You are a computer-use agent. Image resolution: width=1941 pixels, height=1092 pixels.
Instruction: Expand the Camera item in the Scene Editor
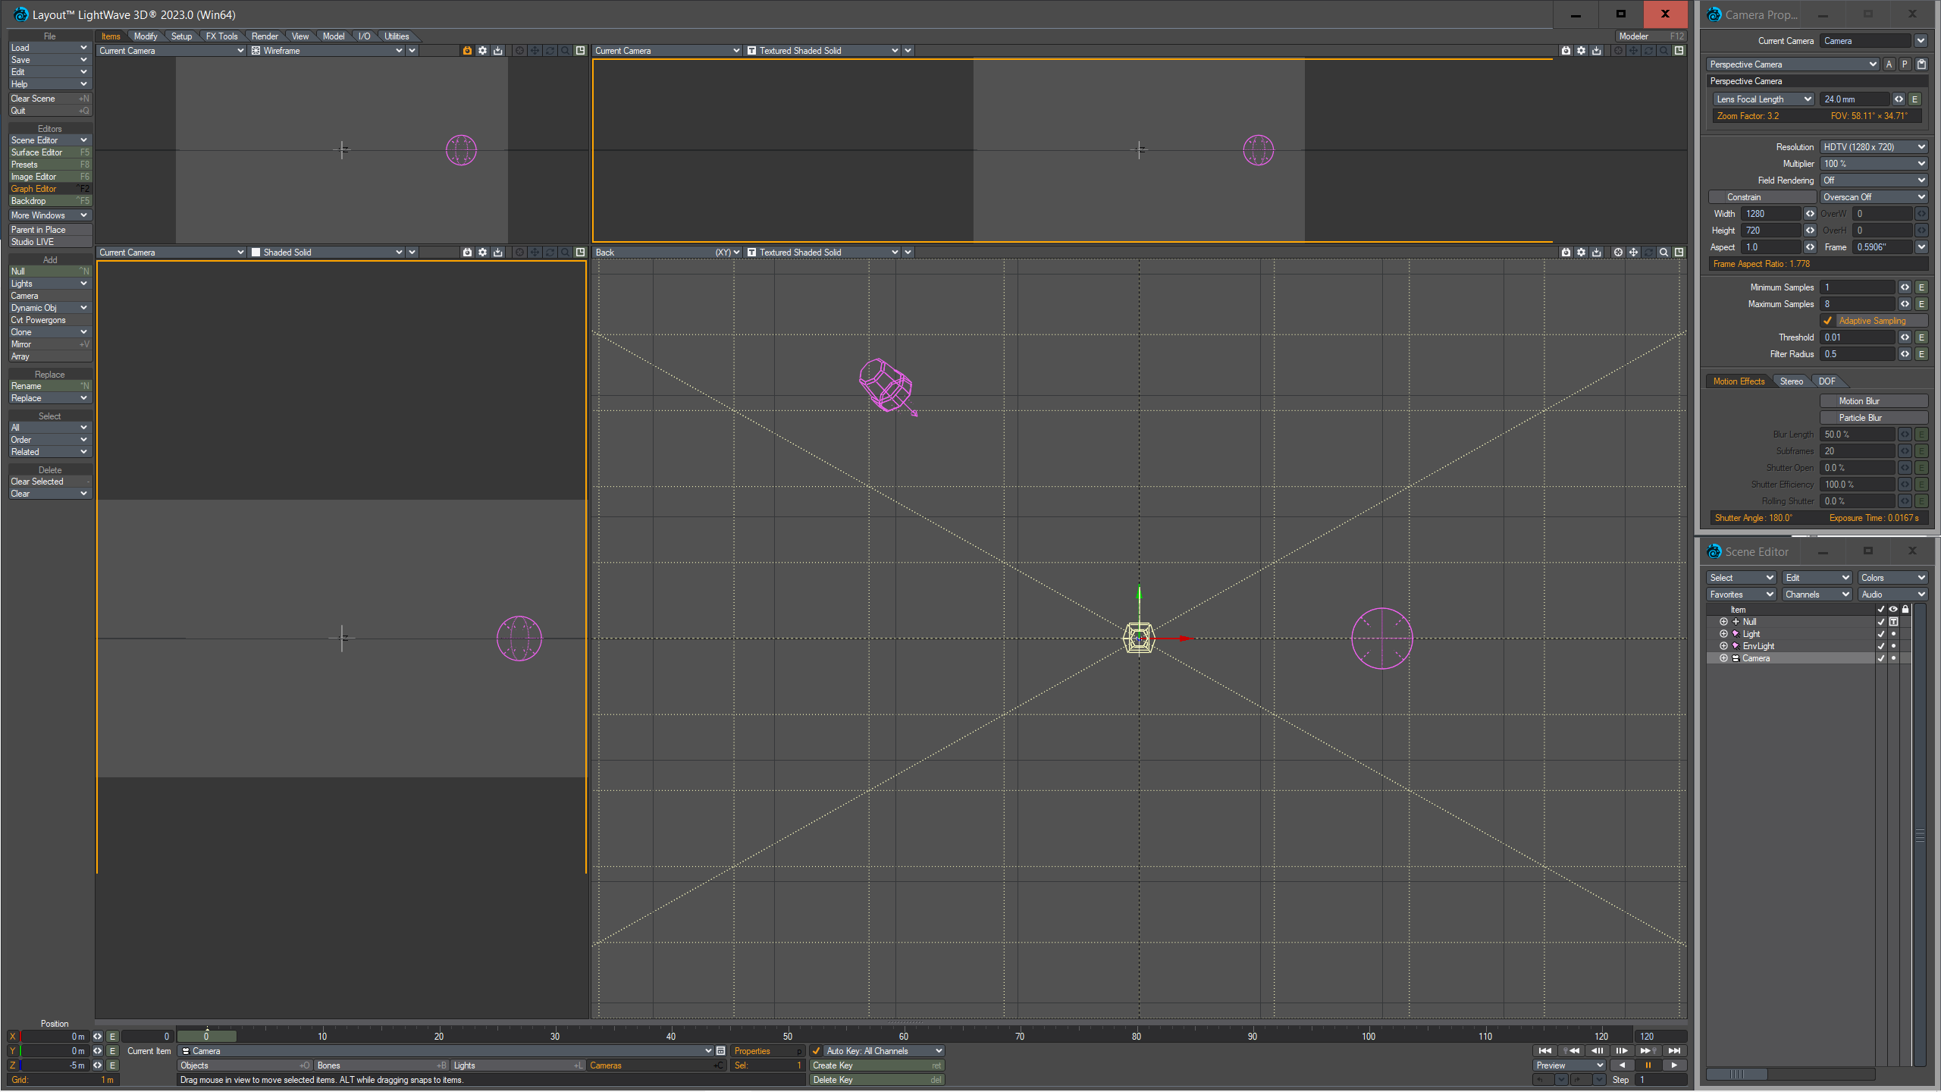tap(1723, 658)
